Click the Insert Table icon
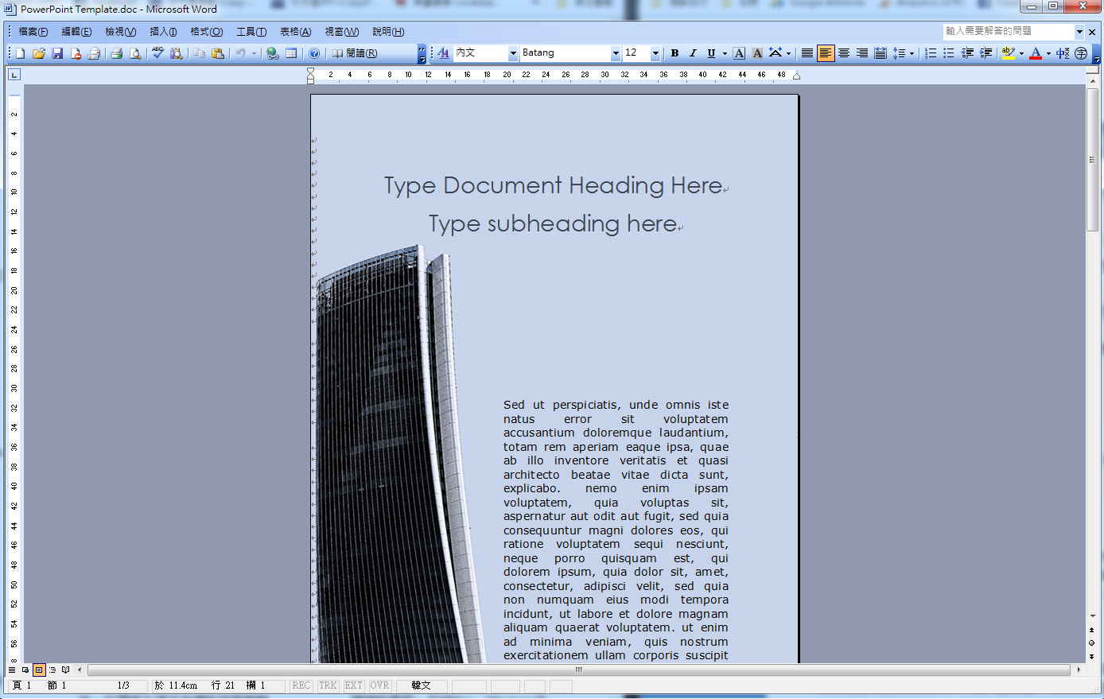 click(291, 53)
